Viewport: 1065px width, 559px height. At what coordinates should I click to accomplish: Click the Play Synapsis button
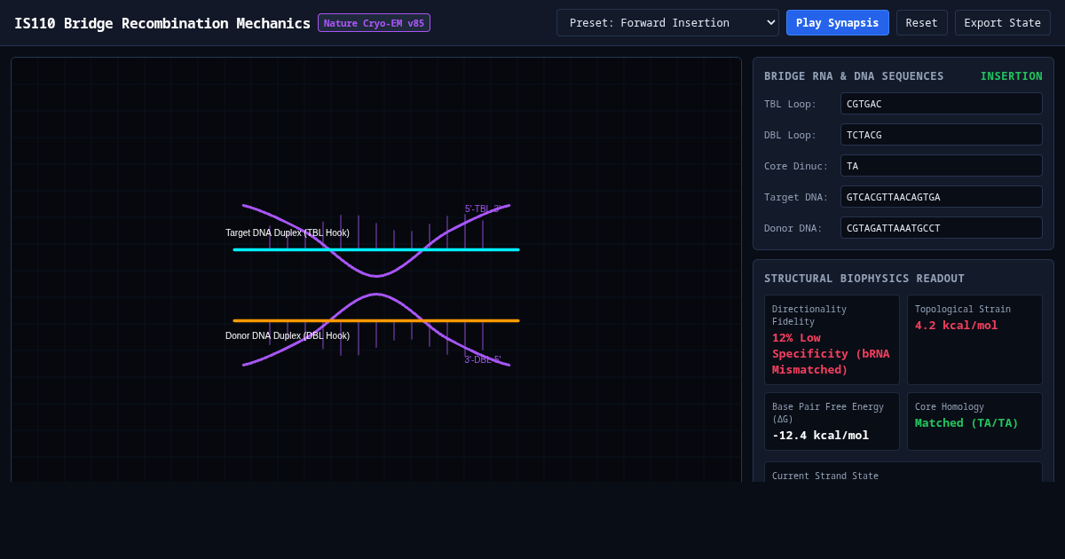click(838, 23)
